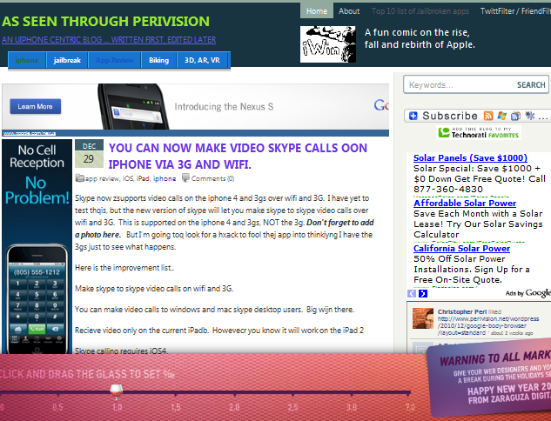Select the jailbreak category tab

[x=67, y=60]
